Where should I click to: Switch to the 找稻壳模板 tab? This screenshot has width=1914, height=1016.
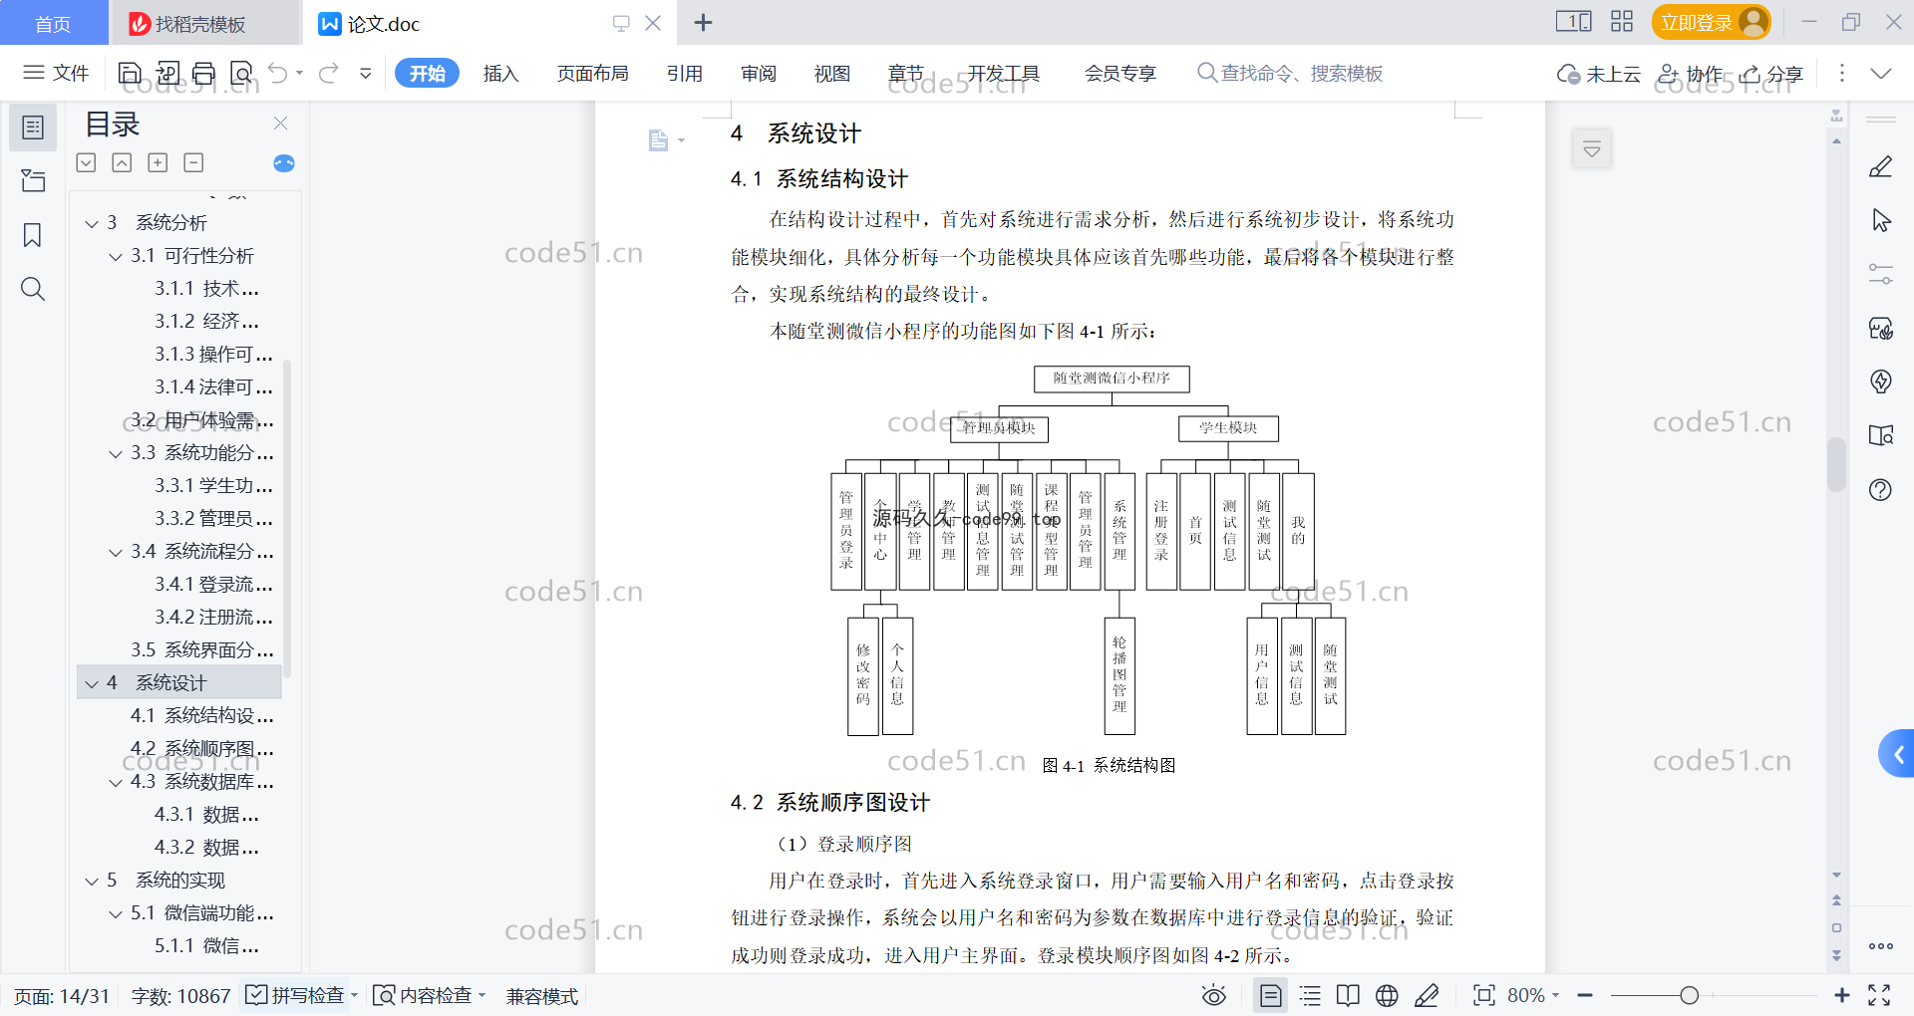click(x=203, y=23)
